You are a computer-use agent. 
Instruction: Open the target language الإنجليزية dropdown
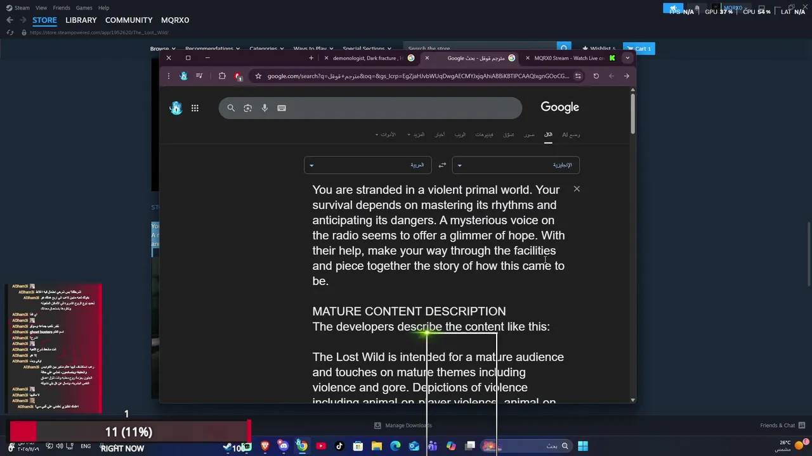coord(516,165)
